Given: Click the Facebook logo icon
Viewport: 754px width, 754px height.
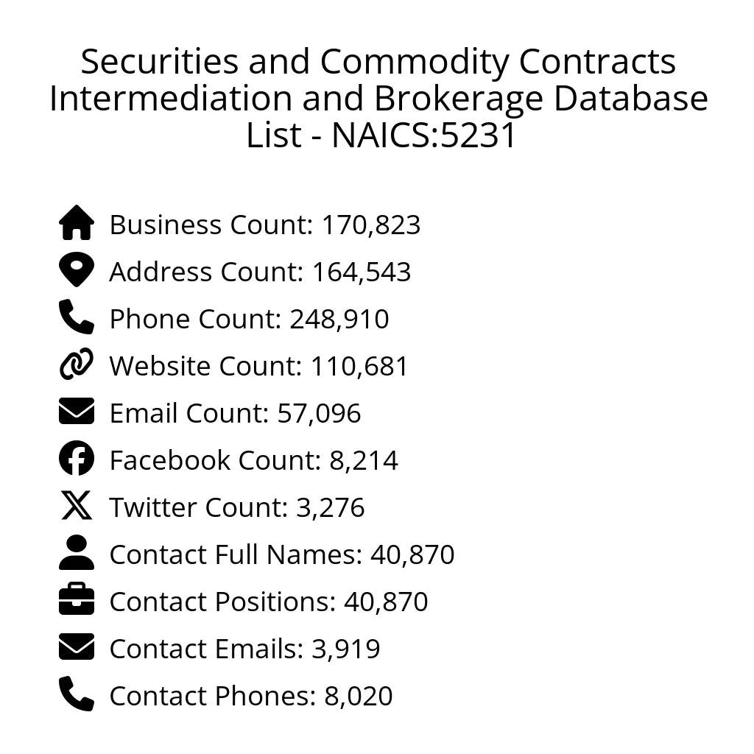Looking at the screenshot, I should (77, 459).
